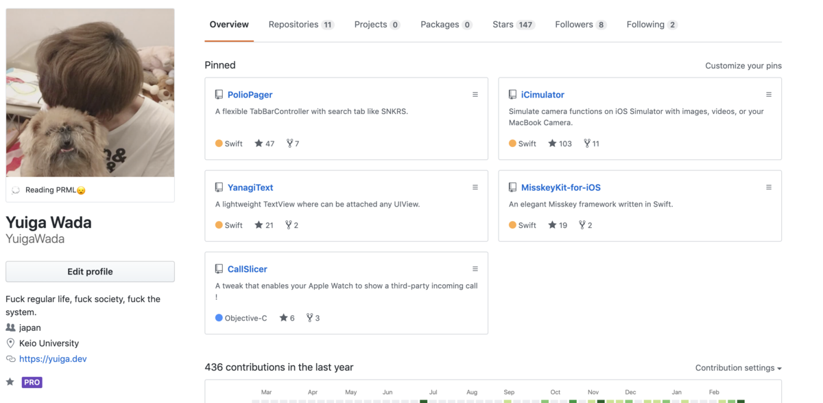Viewport: 823px width, 403px height.
Task: Click the PolioPager repository icon
Action: coord(219,95)
